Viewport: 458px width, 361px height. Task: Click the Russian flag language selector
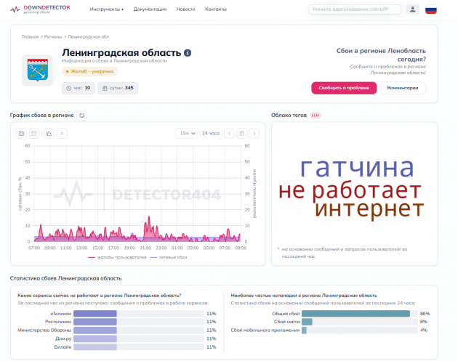(431, 9)
